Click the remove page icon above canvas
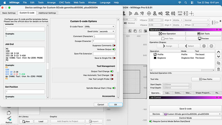Viewport: 222px width, 125px height. (140, 31)
